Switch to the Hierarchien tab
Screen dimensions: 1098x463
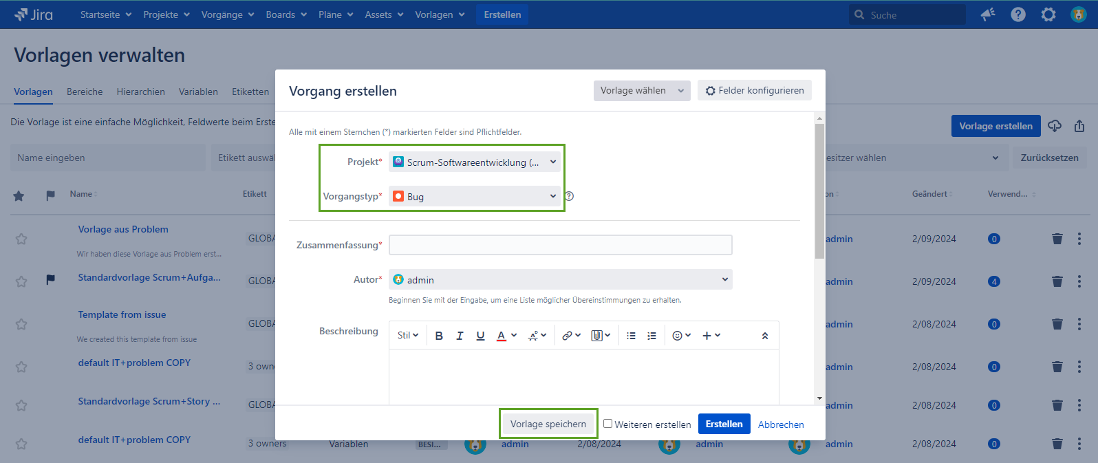click(140, 91)
